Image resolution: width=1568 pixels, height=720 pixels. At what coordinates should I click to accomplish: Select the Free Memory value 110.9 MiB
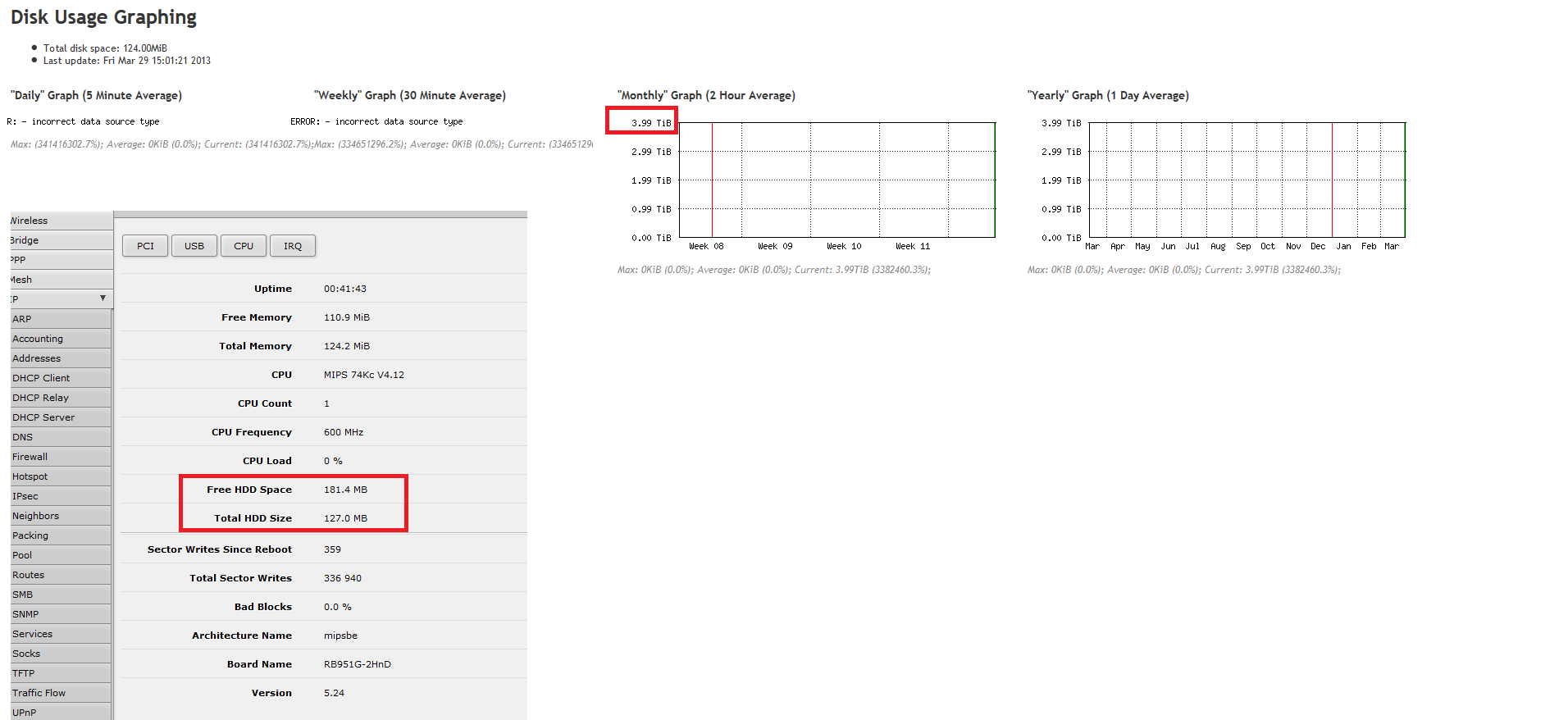[347, 317]
